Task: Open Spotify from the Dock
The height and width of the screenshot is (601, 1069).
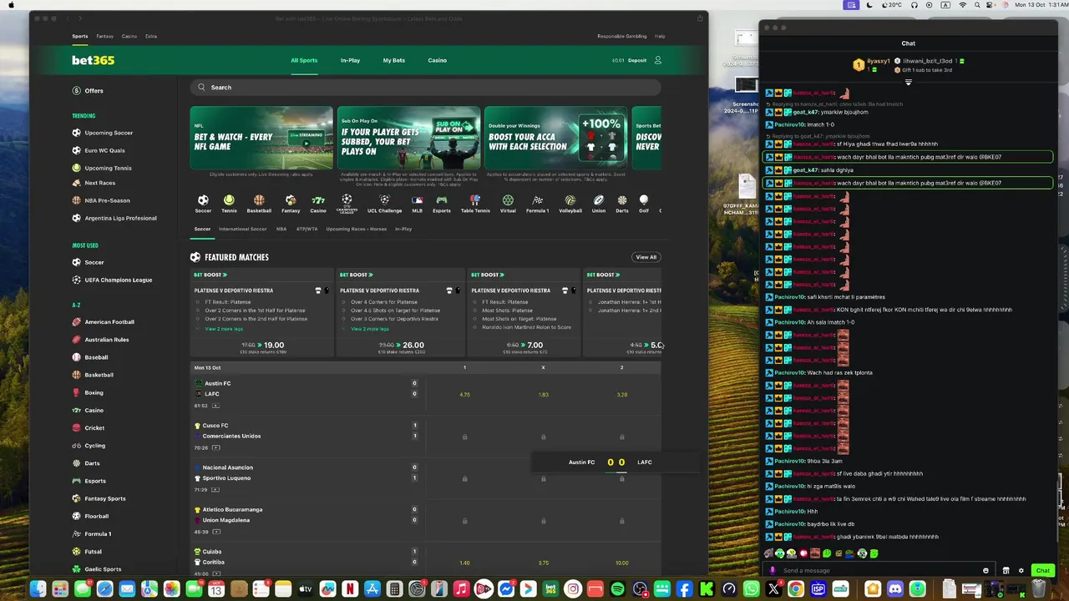Action: [x=618, y=589]
